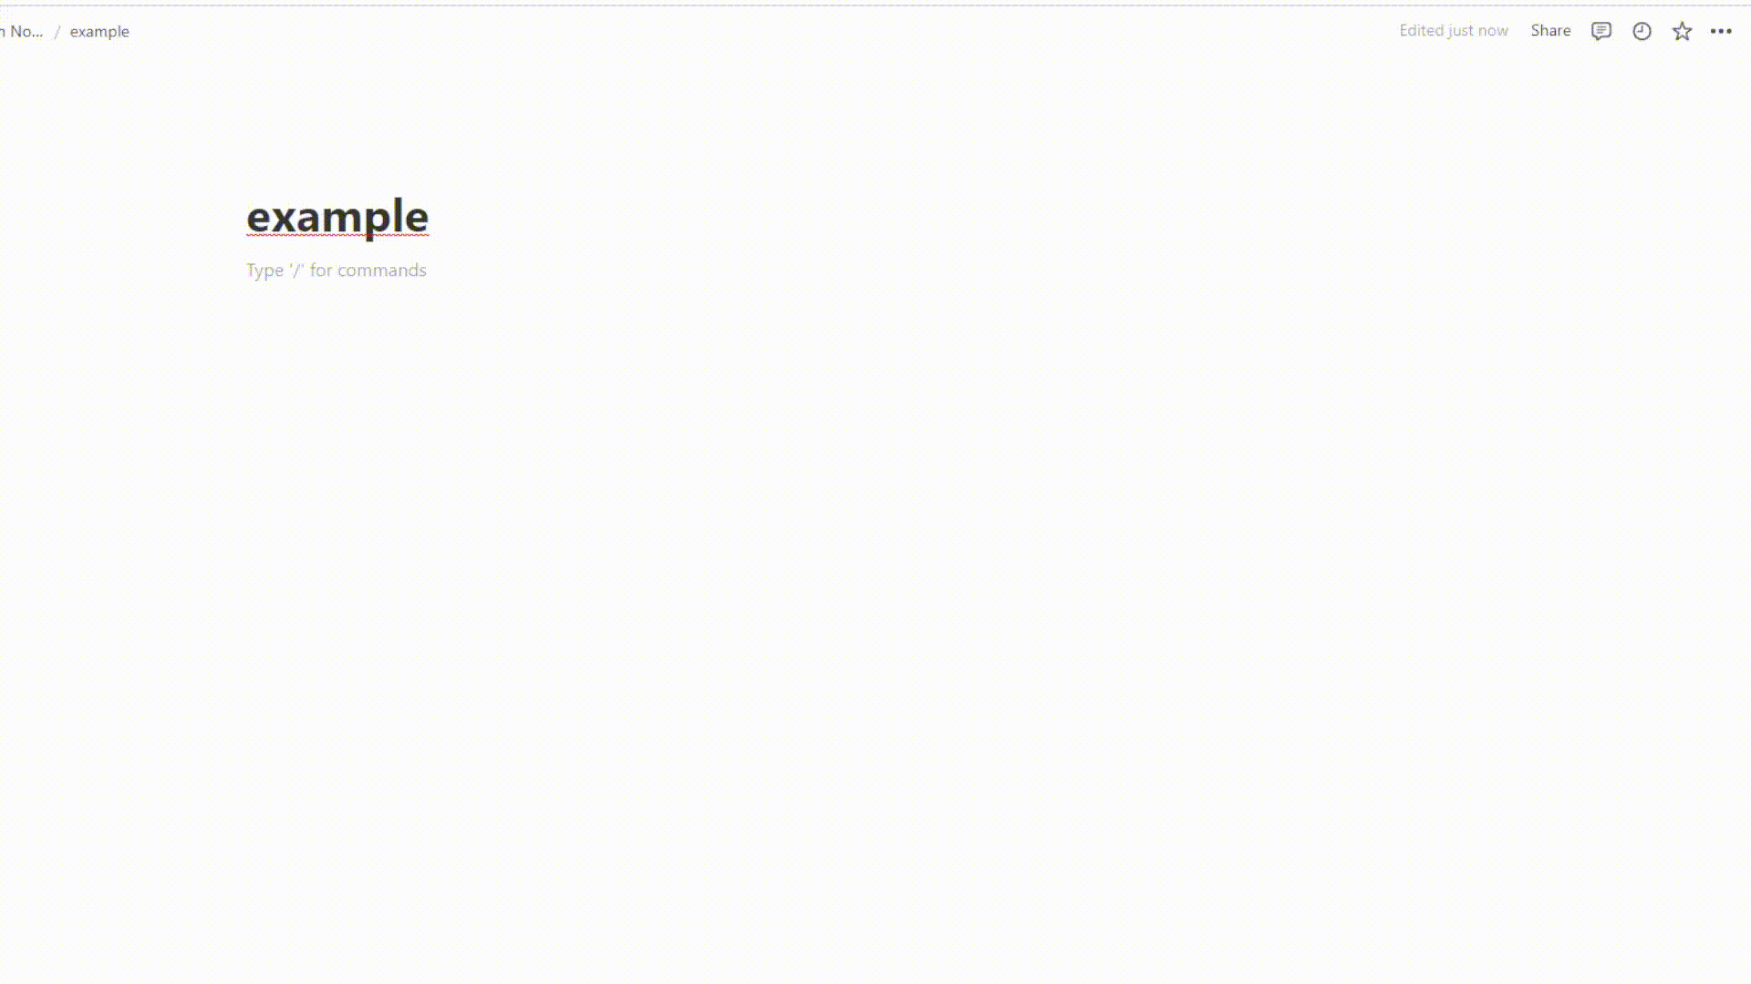Expand page settings via ellipsis icon
Image resolution: width=1751 pixels, height=984 pixels.
tap(1721, 31)
